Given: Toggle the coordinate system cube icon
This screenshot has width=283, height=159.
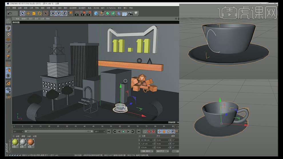Looking at the screenshot, I should pos(70,13).
